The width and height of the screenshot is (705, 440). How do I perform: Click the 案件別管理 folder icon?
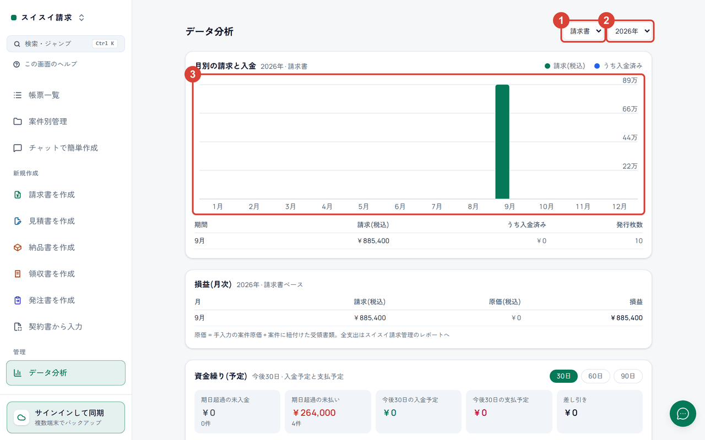pyautogui.click(x=18, y=122)
